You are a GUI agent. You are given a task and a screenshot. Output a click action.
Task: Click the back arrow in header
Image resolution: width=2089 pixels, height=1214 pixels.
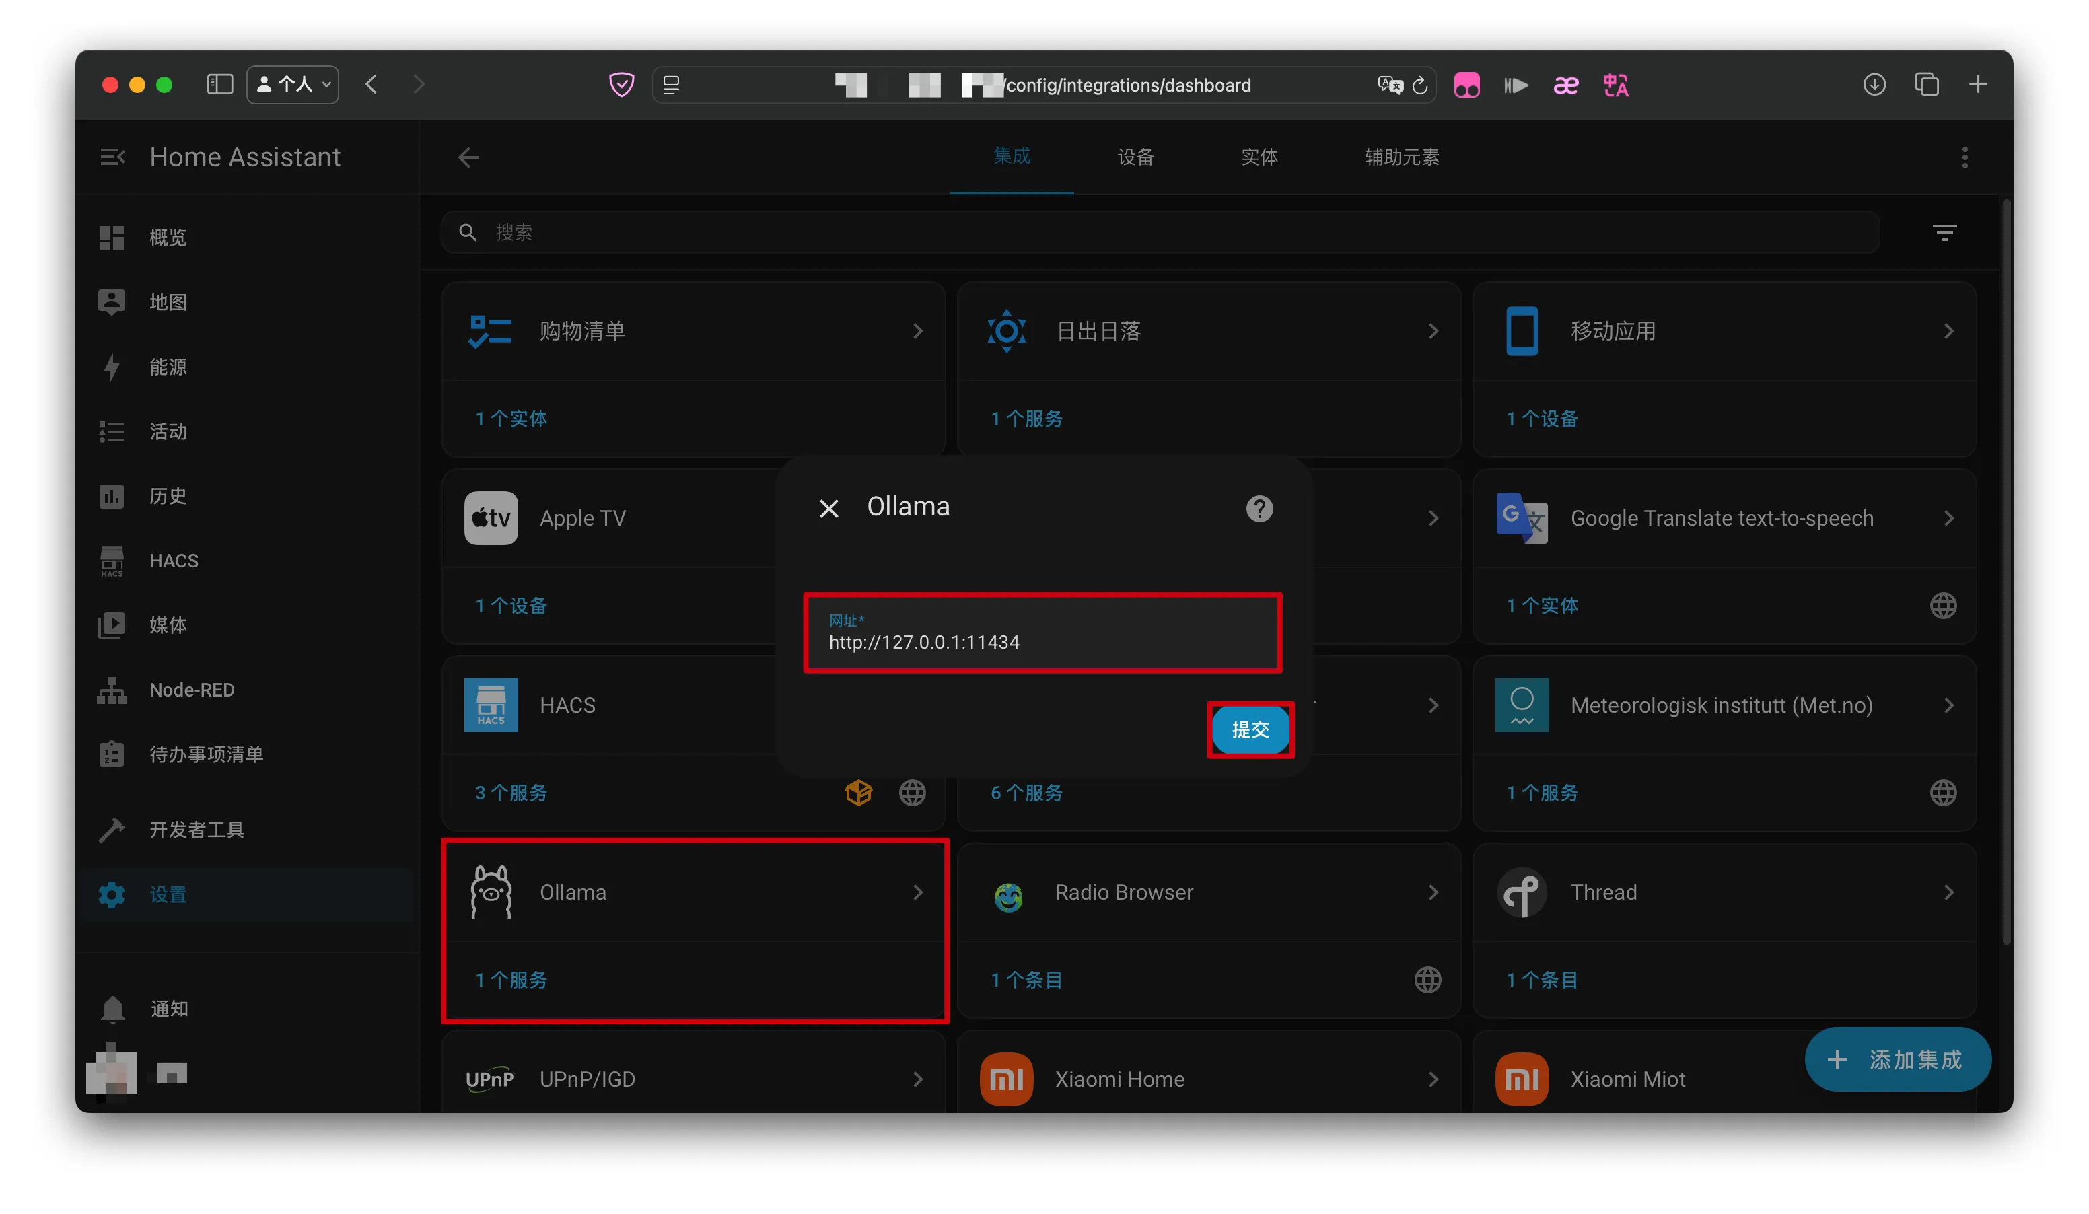click(468, 157)
